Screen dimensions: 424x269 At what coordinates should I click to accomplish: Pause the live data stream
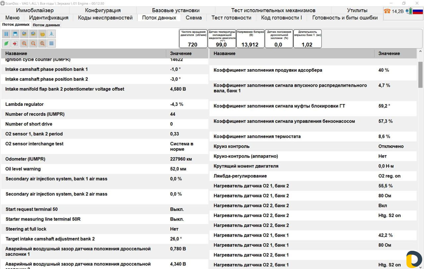click(6, 34)
